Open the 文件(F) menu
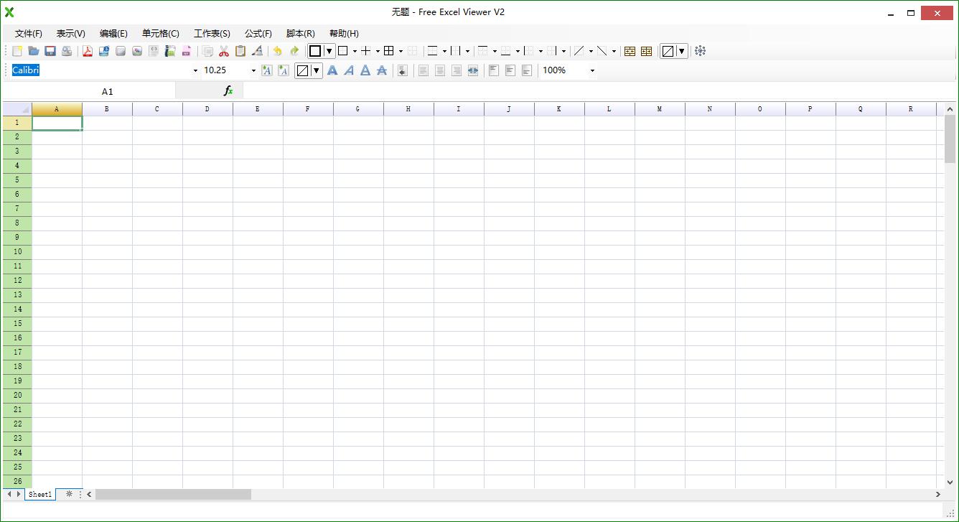Image resolution: width=959 pixels, height=522 pixels. coord(29,34)
